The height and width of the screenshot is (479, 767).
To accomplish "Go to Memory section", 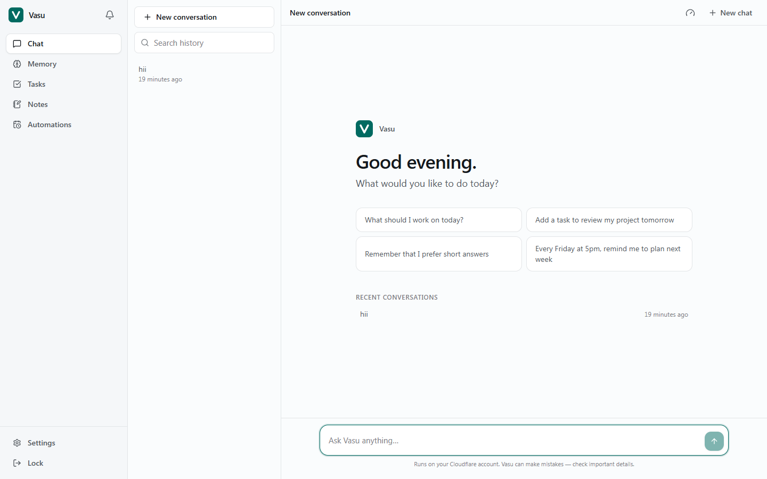I will click(x=63, y=64).
